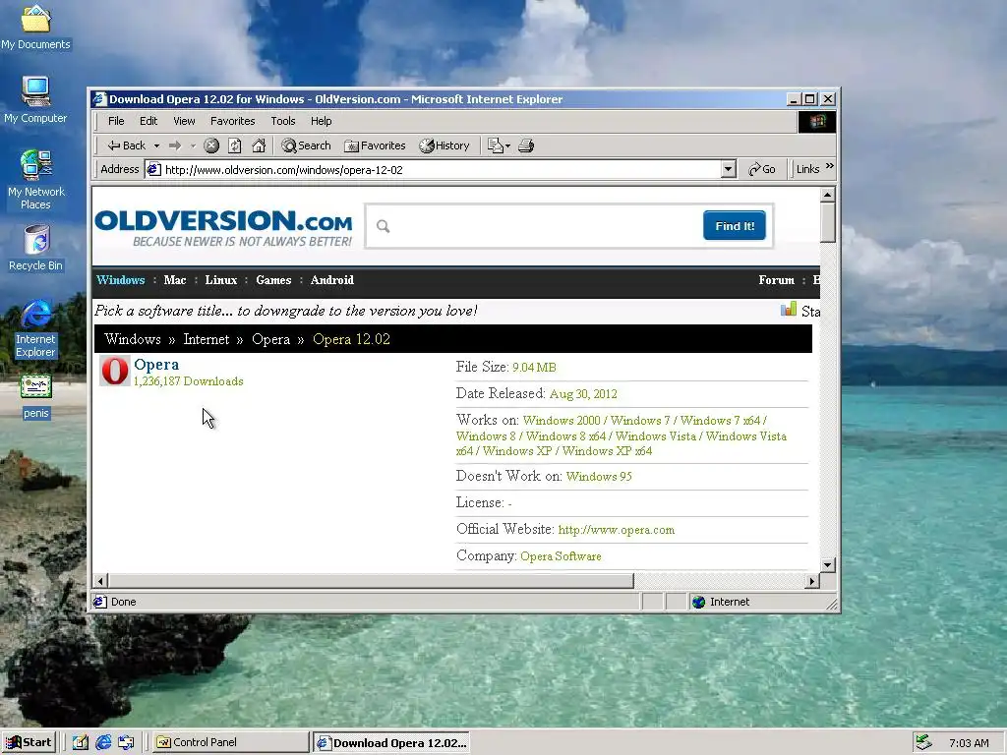This screenshot has width=1007, height=755.
Task: Click the Stop loading icon in the IE toolbar
Action: 211,145
